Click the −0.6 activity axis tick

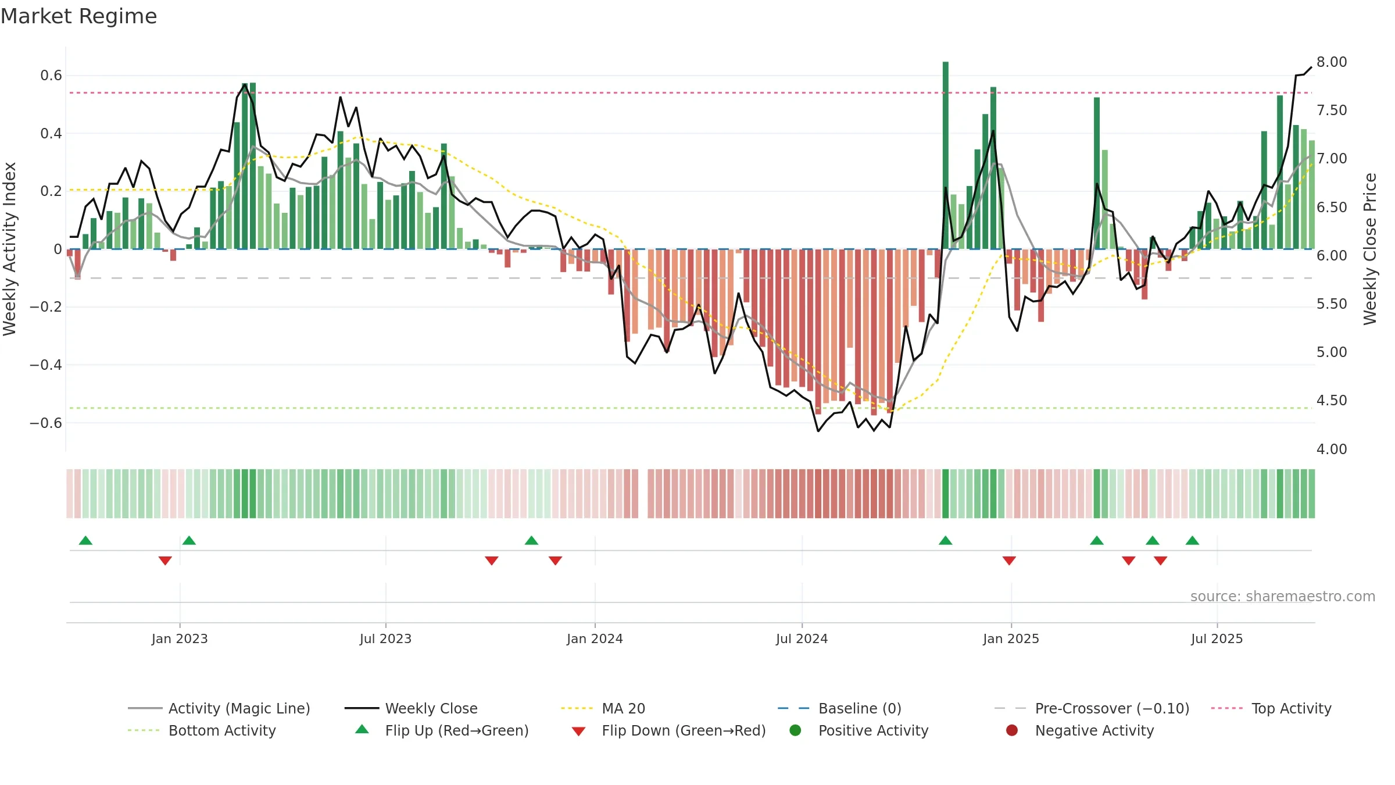point(46,423)
